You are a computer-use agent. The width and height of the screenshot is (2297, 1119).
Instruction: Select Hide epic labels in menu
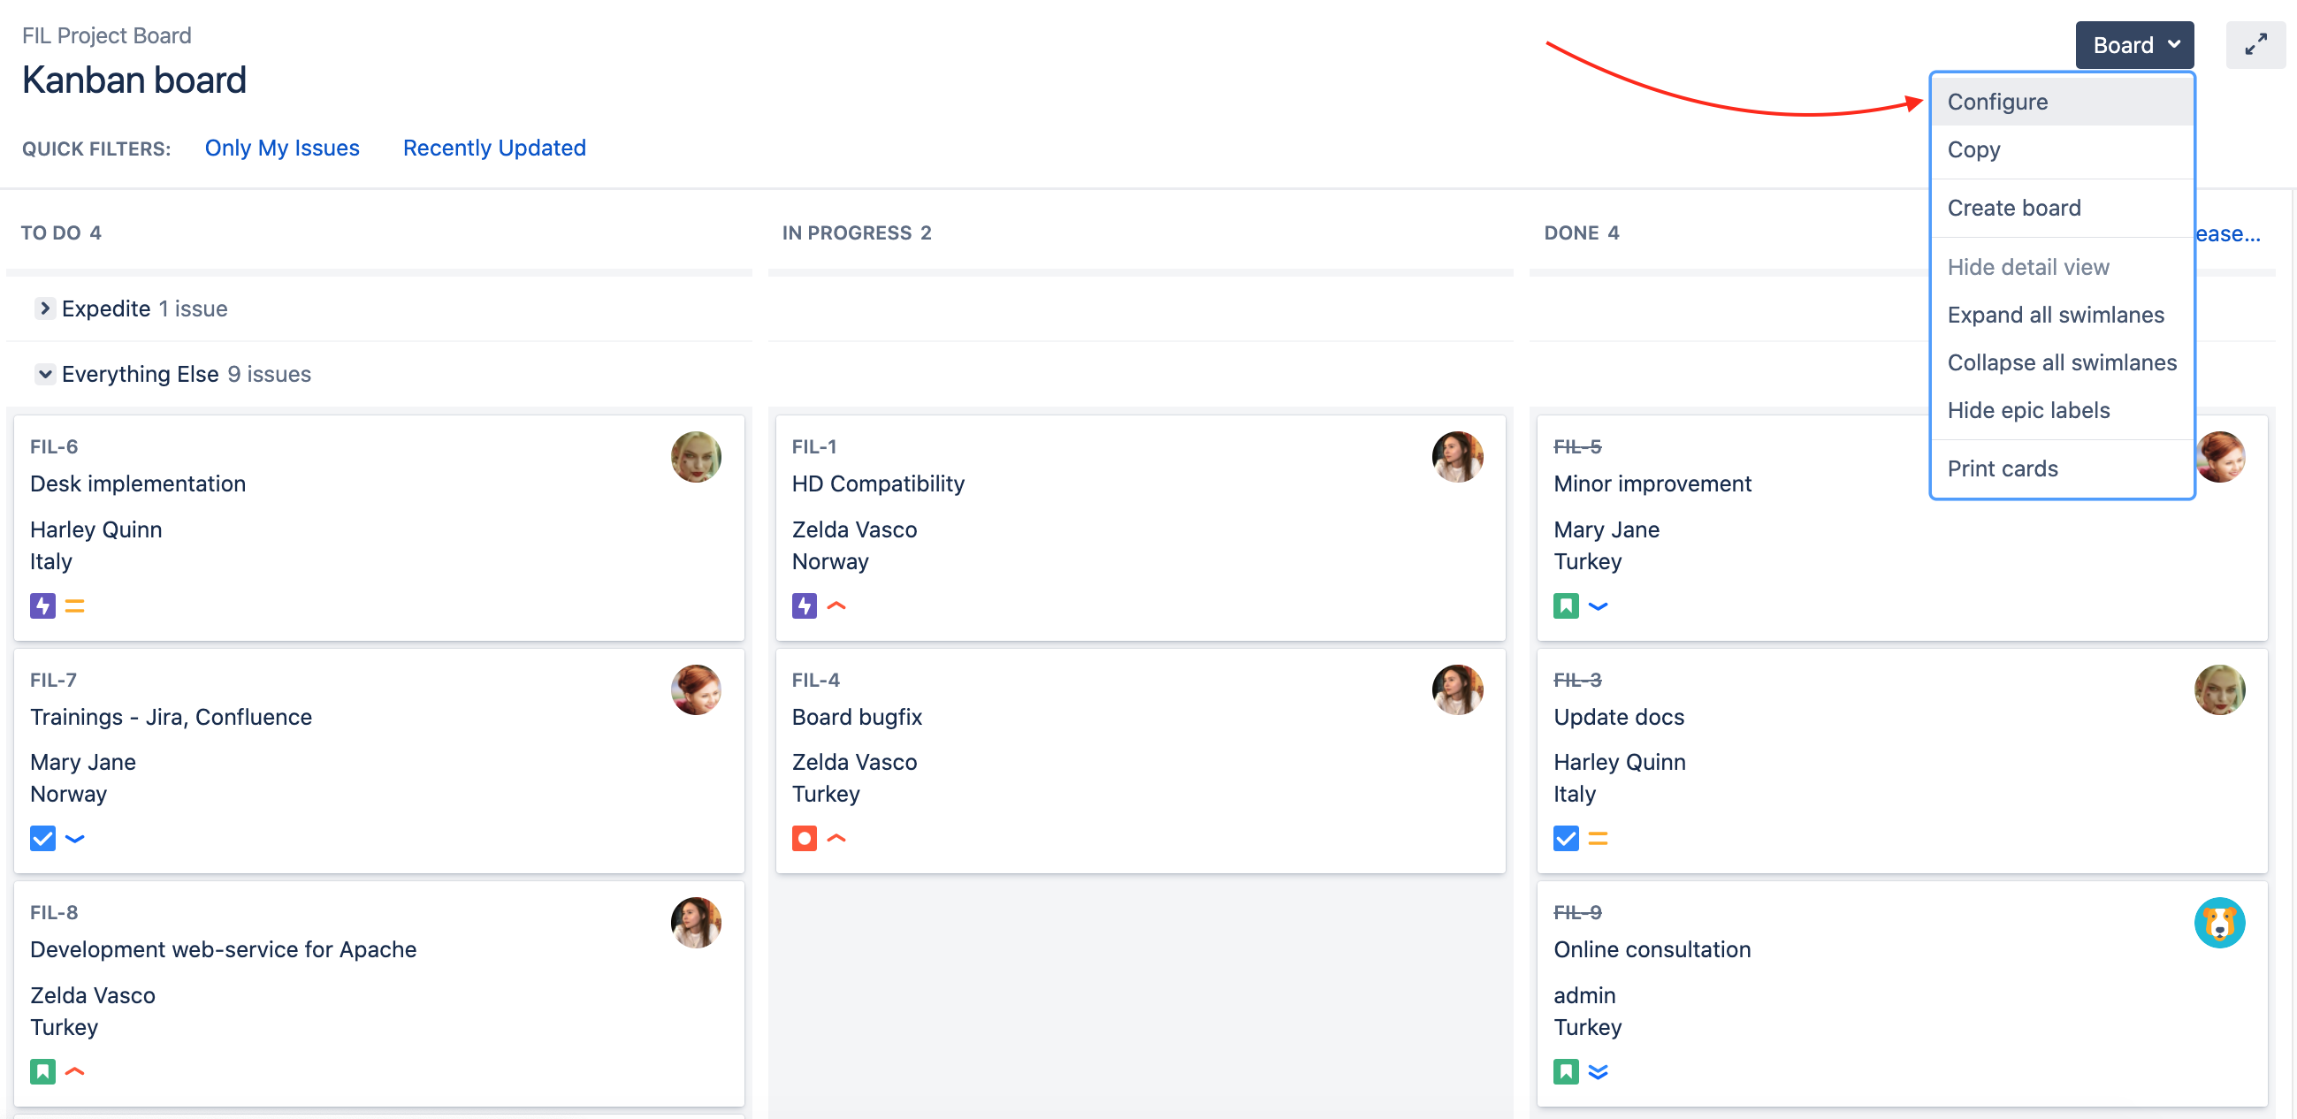(2027, 410)
